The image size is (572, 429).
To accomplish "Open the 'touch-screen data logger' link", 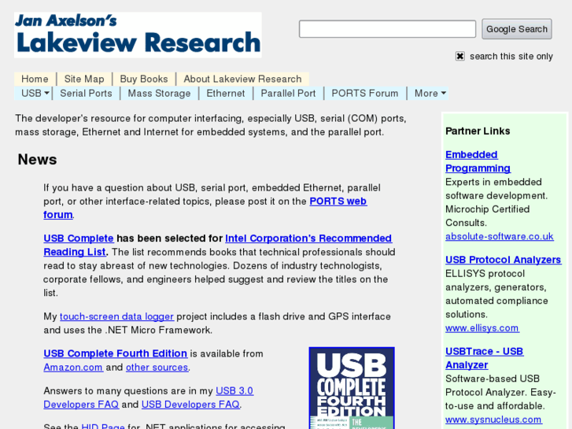I will point(116,316).
